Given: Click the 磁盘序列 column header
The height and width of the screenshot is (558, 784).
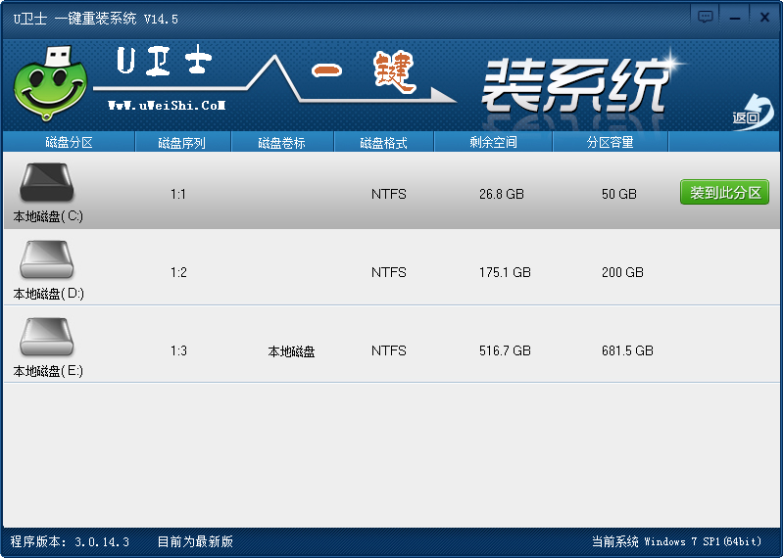Looking at the screenshot, I should pyautogui.click(x=182, y=143).
